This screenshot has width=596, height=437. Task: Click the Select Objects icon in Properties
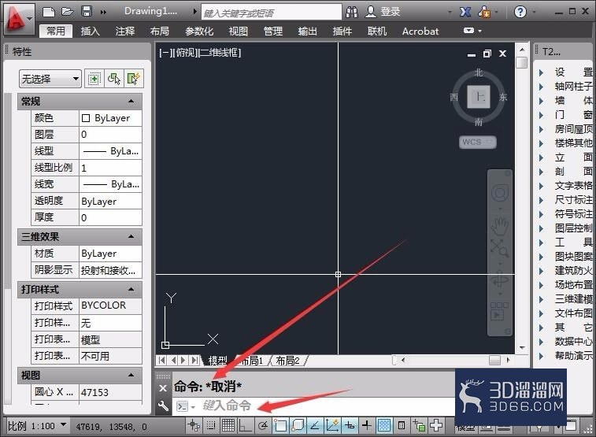[113, 79]
